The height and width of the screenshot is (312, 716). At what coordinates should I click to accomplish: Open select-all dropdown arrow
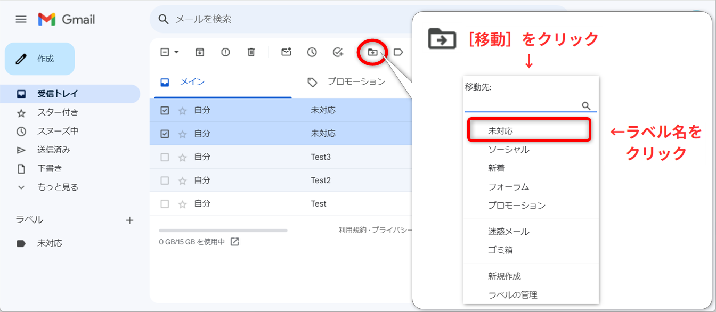(176, 52)
